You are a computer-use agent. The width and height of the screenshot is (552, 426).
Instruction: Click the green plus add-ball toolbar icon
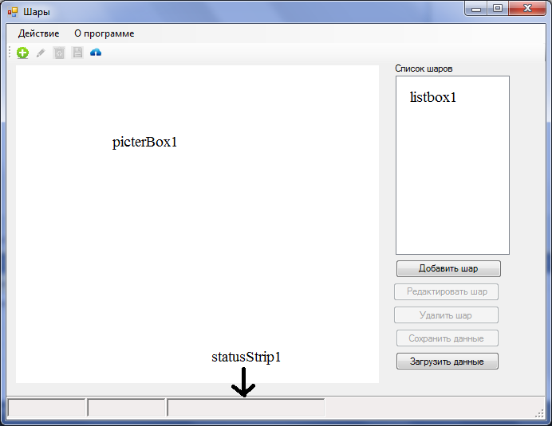tap(22, 53)
